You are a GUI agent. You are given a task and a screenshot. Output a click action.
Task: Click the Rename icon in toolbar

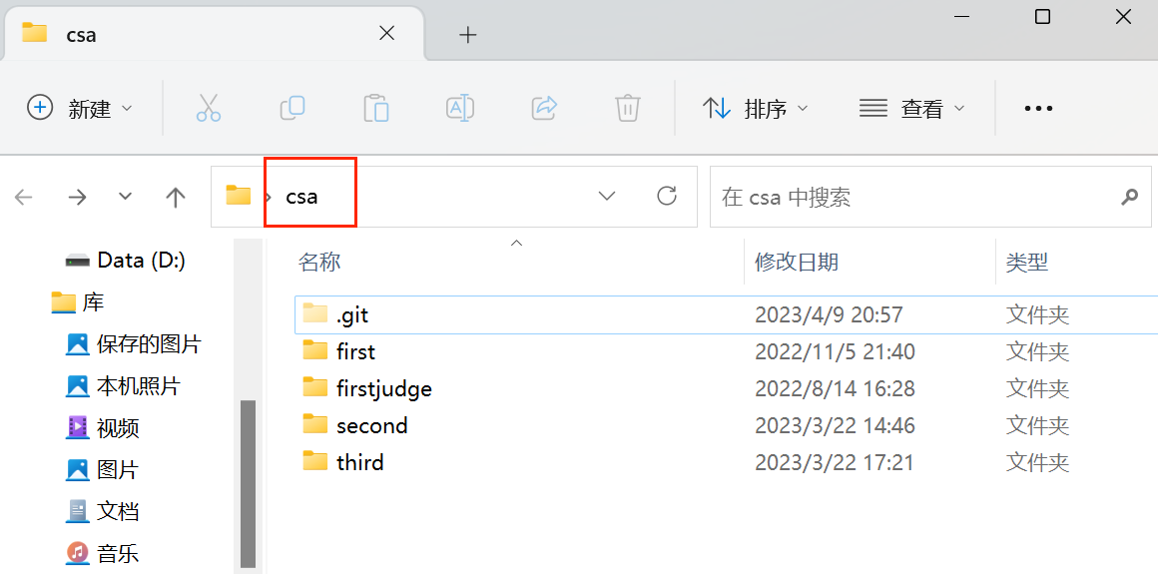[x=459, y=108]
